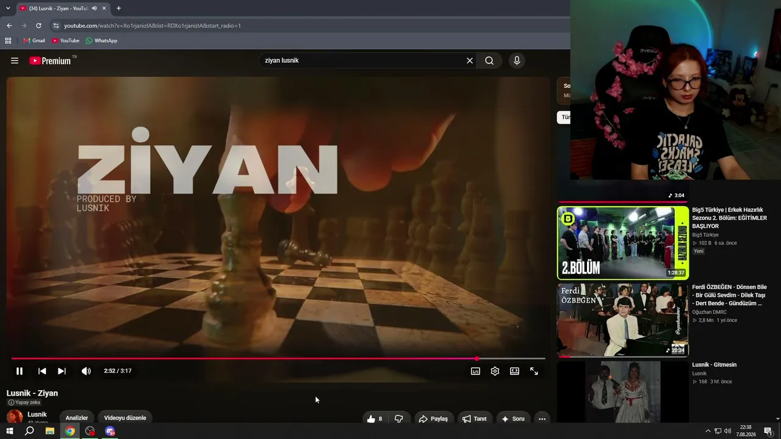Seek on the red video progress bar
The height and width of the screenshot is (439, 781).
[x=278, y=359]
